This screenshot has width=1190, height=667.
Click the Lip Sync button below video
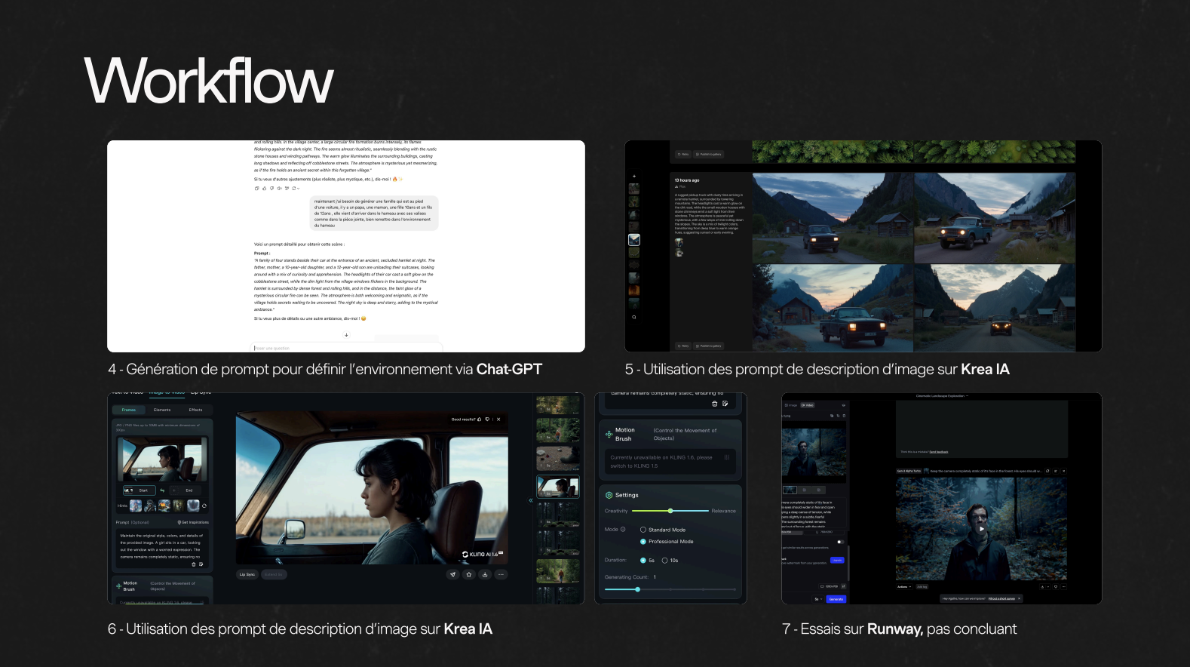point(247,574)
